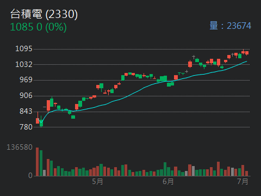Click the 136580 volume axis label
Viewport: 261px width, 196px height.
tap(20, 147)
